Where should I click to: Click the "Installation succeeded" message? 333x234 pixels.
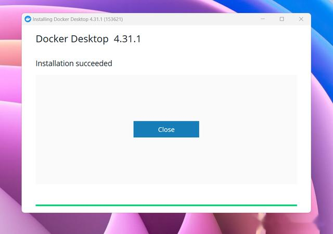[x=74, y=63]
